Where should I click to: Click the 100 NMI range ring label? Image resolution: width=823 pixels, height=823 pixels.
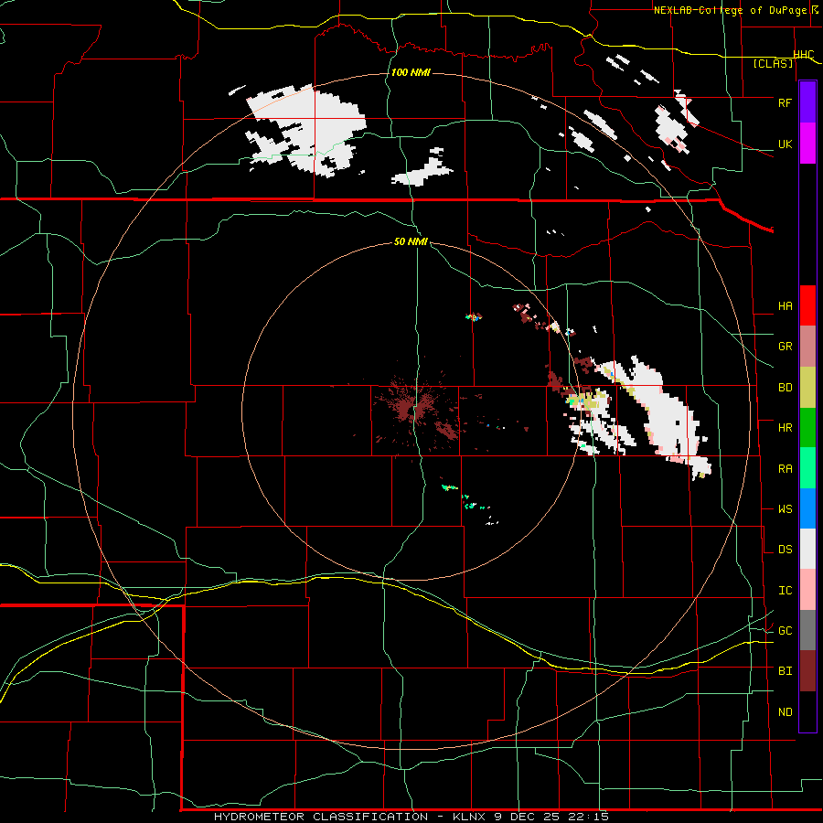coord(411,72)
